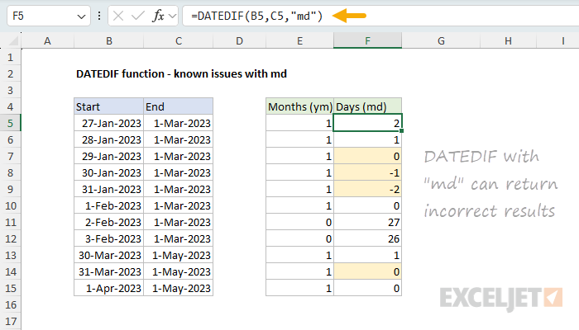Select row 1 header
Screen dimensions: 579x330
pos(10,58)
